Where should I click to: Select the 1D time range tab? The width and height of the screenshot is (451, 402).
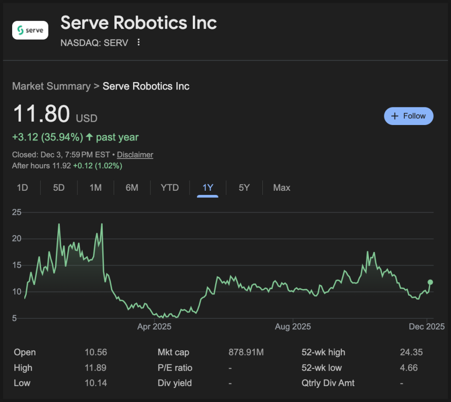[22, 187]
